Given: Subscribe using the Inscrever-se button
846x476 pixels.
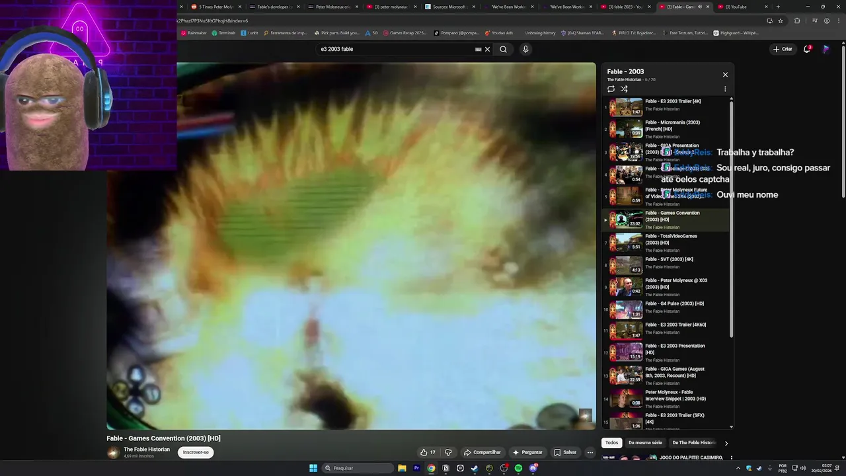Looking at the screenshot, I should coord(196,452).
